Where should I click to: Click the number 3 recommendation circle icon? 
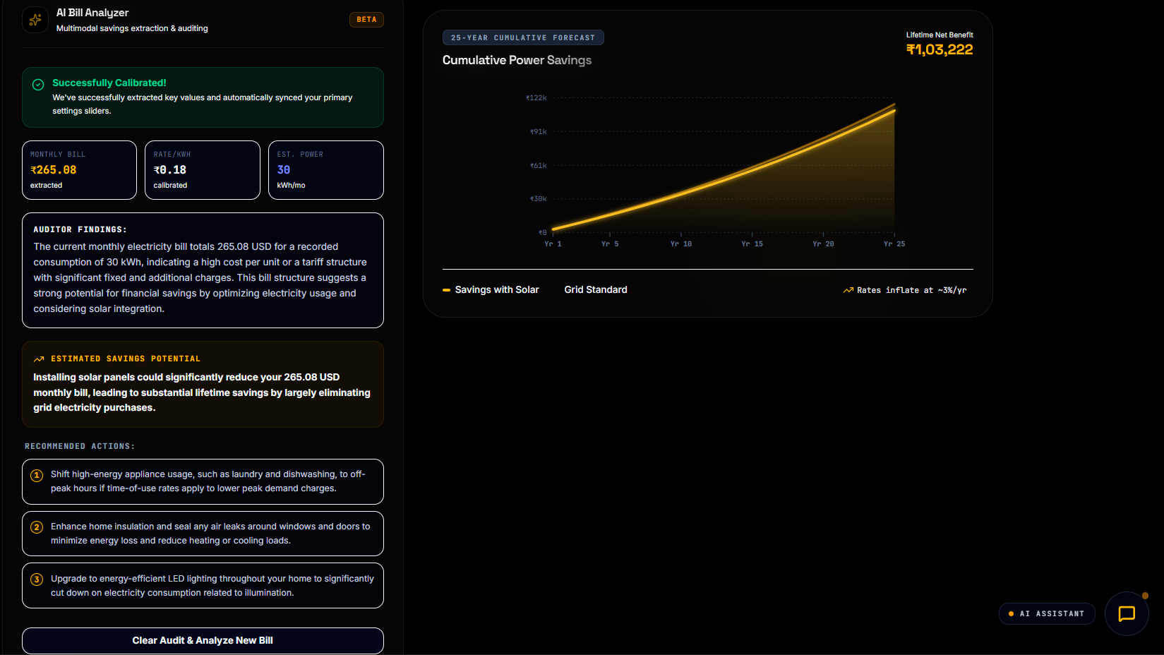point(37,580)
